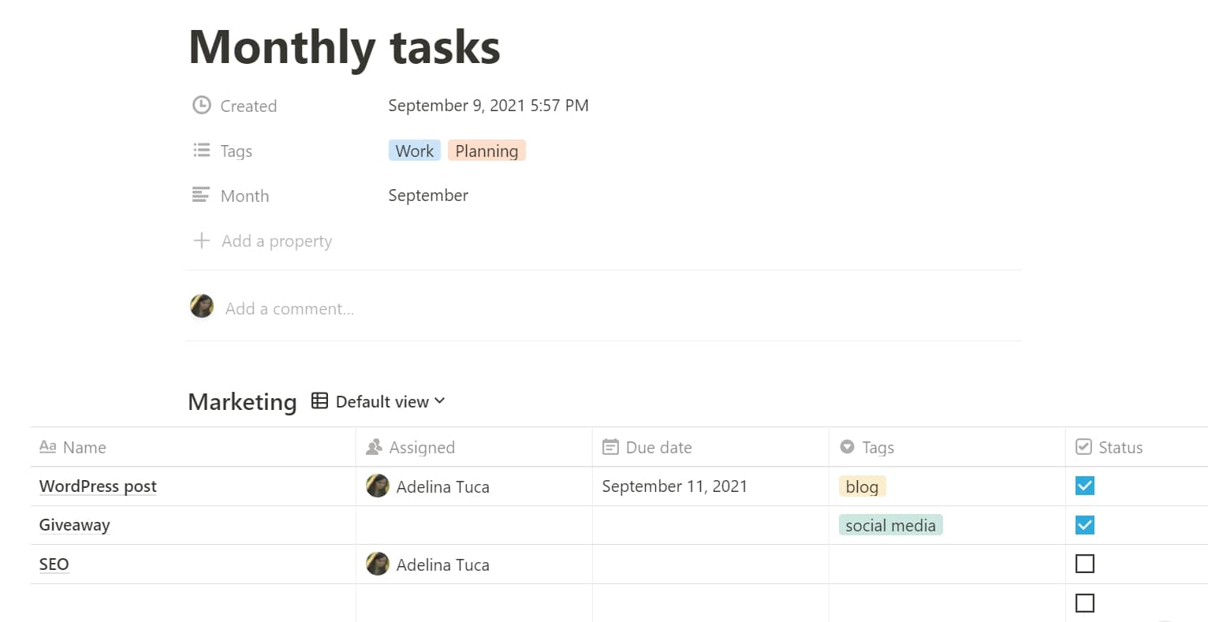Select the Work tag
Viewport: 1208px width, 622px height.
414,150
